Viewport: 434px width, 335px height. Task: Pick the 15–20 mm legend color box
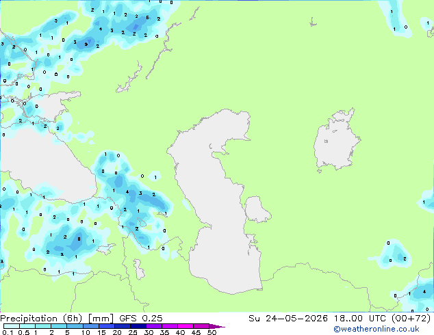(x=106, y=326)
